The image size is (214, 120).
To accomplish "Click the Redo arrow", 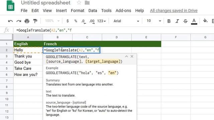I will pos(19,21).
